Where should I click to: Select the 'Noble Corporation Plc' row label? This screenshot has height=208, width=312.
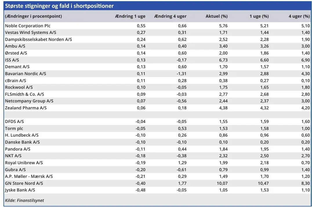pos(28,26)
